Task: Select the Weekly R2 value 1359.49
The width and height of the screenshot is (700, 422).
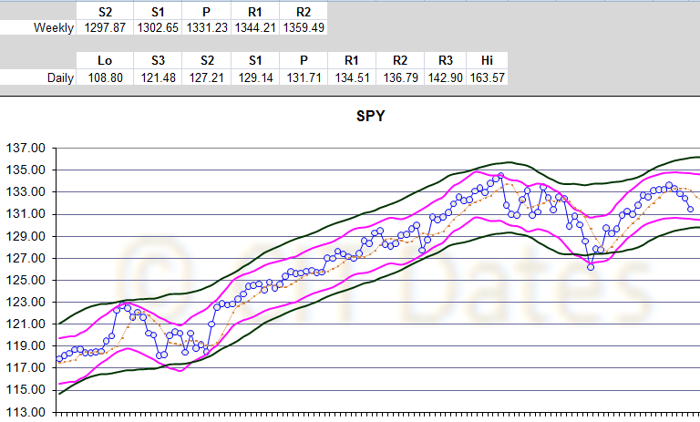Action: pyautogui.click(x=304, y=27)
